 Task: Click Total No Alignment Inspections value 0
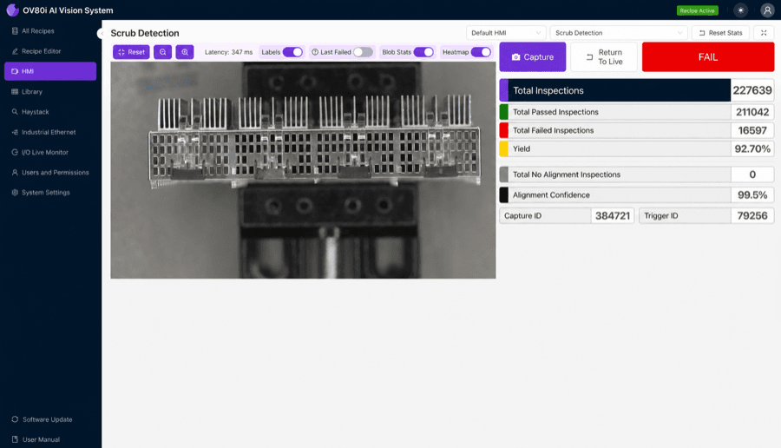coord(752,175)
